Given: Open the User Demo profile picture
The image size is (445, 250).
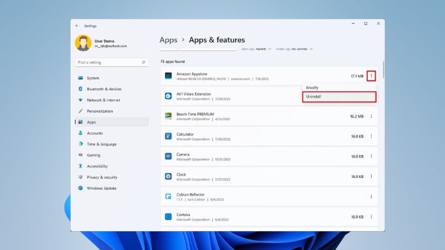Looking at the screenshot, I should click(83, 43).
